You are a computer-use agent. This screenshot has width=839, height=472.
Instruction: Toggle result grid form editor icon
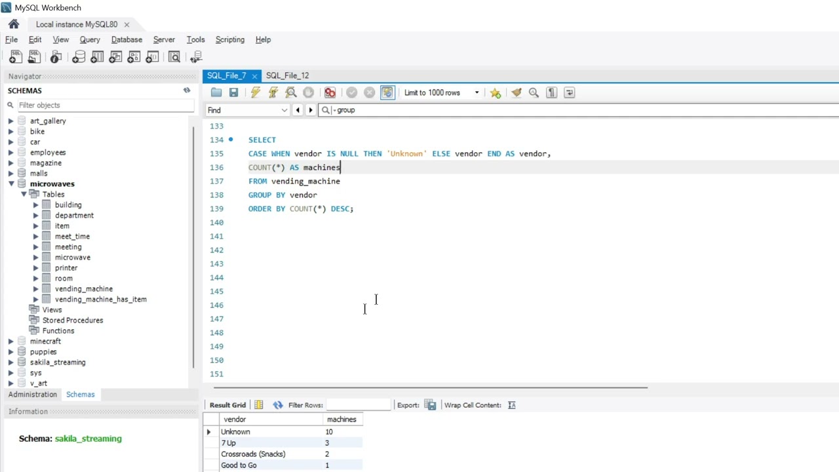coord(259,405)
